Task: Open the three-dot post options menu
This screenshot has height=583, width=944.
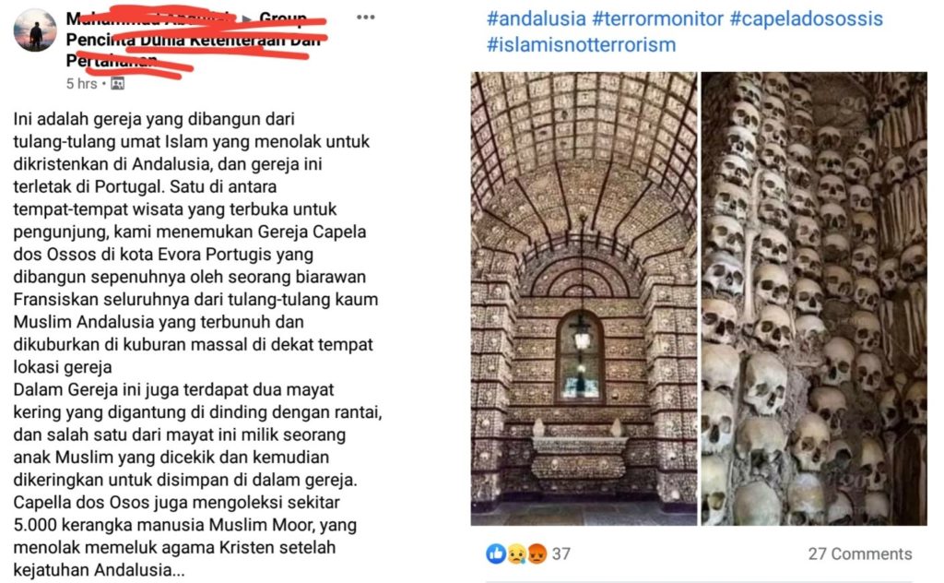Action: [x=365, y=17]
